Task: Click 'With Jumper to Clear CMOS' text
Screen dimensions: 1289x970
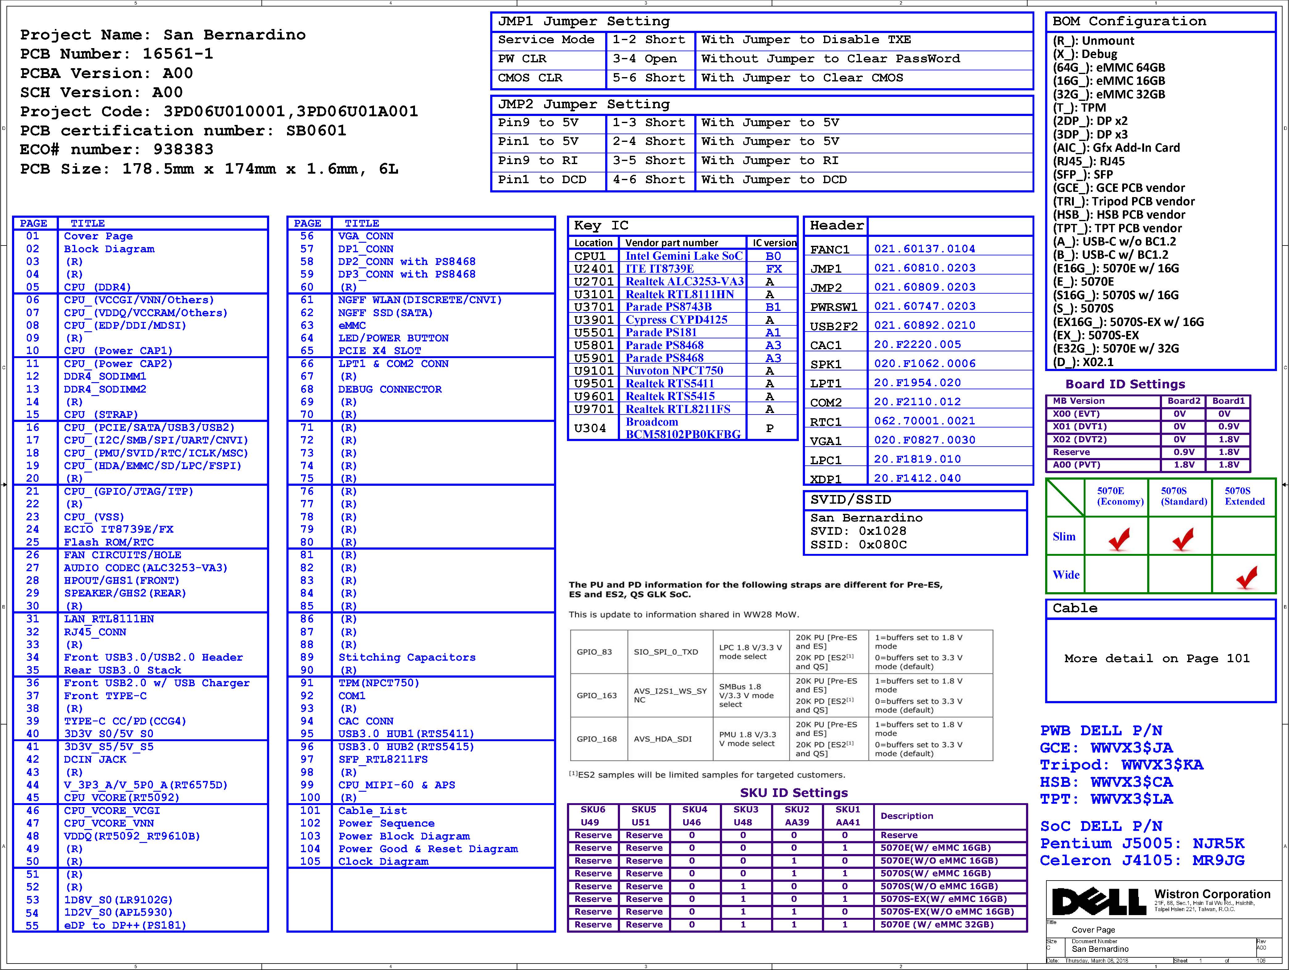Action: click(x=803, y=78)
